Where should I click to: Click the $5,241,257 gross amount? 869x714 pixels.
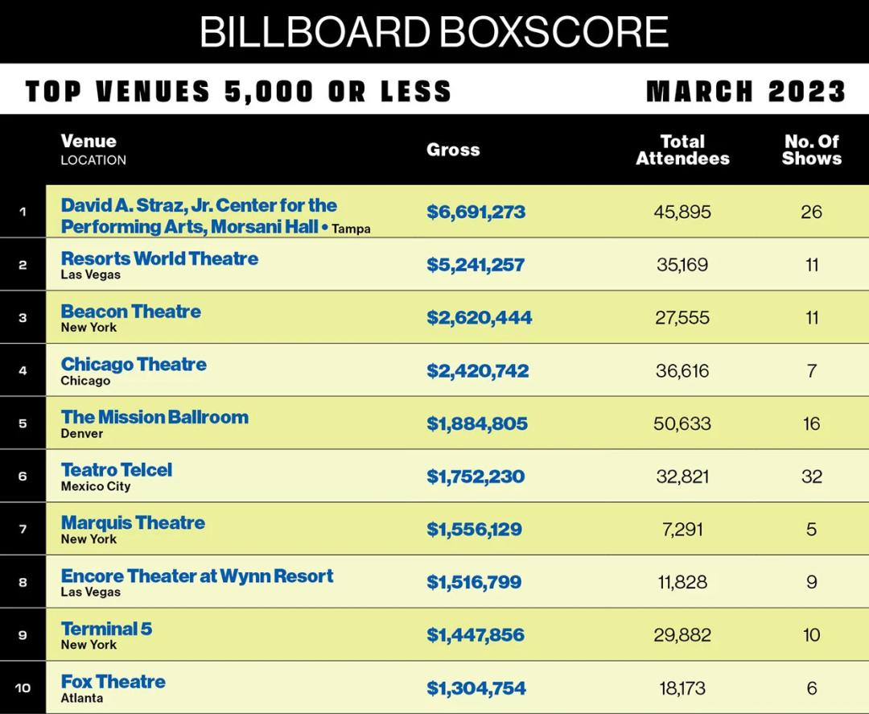pyautogui.click(x=476, y=265)
